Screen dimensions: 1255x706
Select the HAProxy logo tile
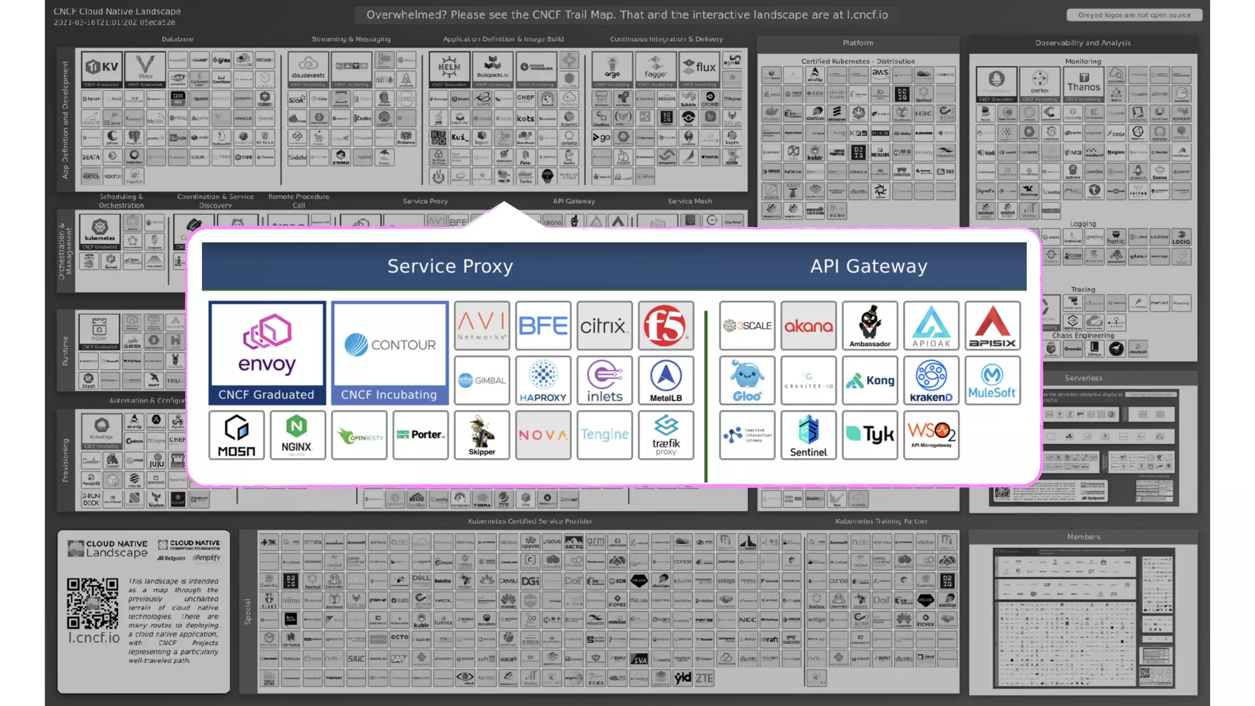coord(543,381)
